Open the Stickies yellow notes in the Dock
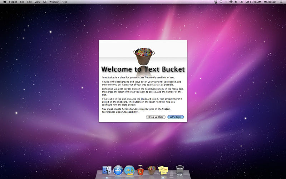 click(x=163, y=170)
